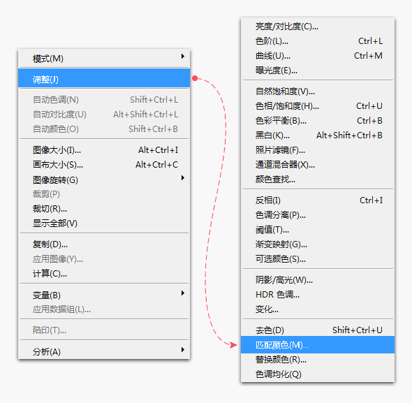Click 自动颜色(O) menu entry
The image size is (412, 403).
104,129
